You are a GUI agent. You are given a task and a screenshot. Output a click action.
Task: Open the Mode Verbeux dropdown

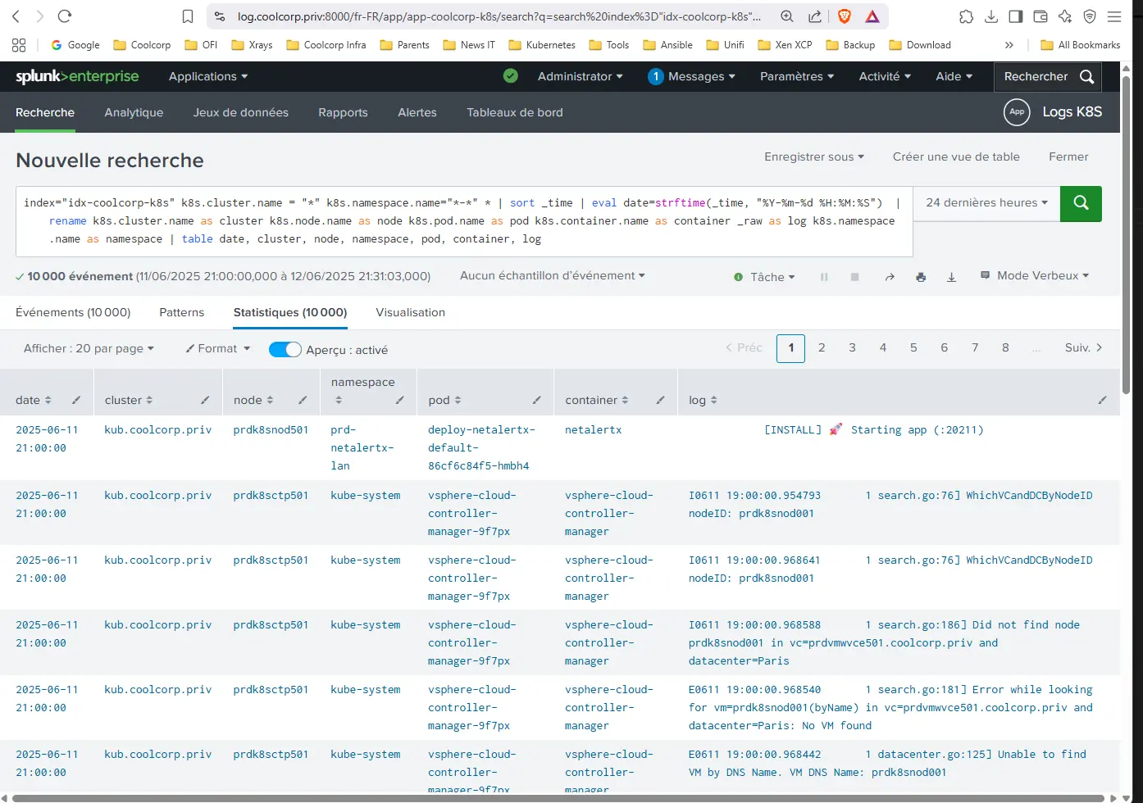point(1035,276)
